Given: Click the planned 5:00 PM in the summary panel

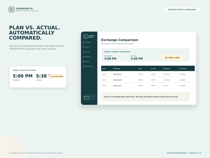Looking at the screenshot, I should coord(110,59).
